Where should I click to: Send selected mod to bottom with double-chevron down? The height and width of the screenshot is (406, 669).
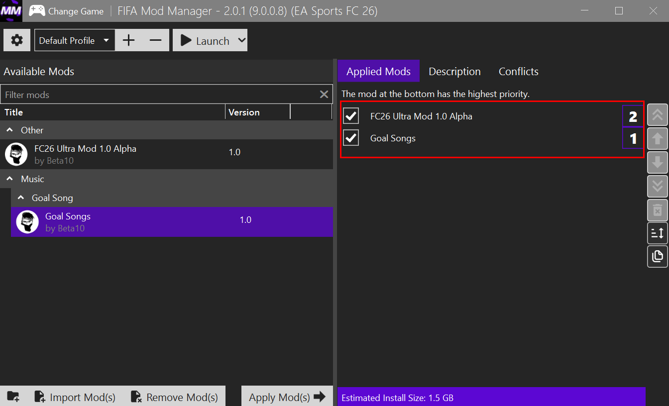657,186
